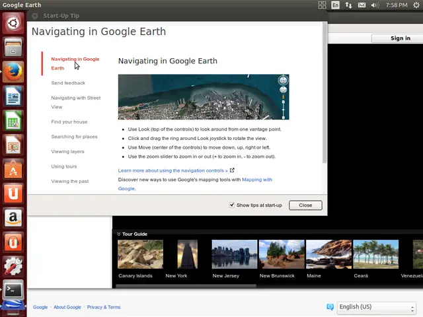Select the Viewing layers topic

67,151
